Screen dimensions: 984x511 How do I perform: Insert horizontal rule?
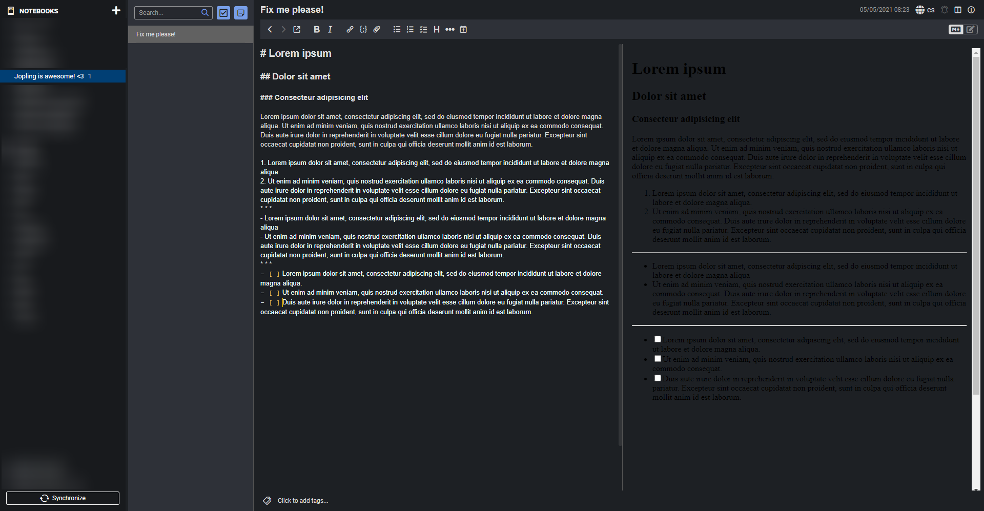tap(450, 29)
